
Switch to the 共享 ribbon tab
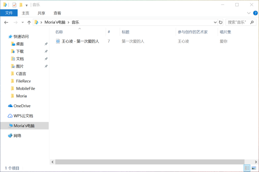[41, 13]
